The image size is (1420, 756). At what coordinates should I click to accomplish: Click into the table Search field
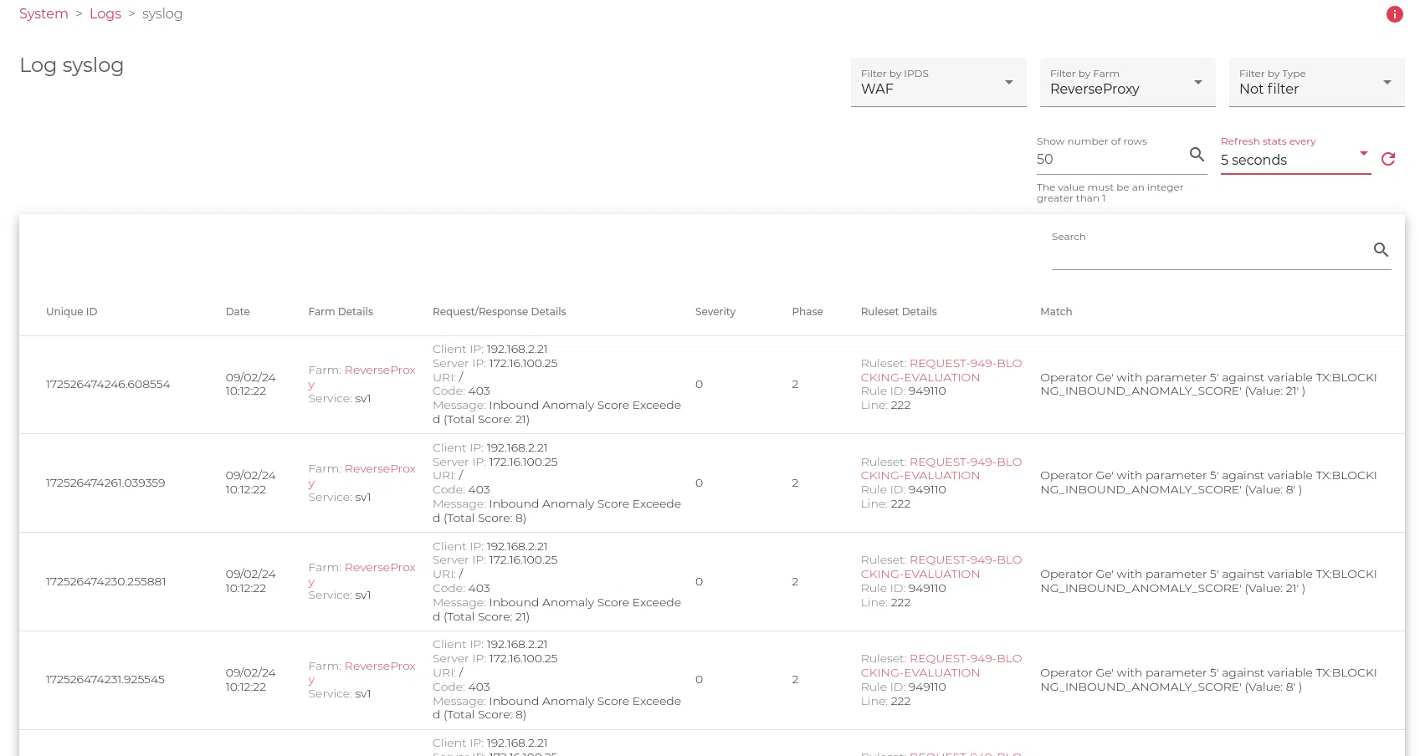pos(1209,254)
